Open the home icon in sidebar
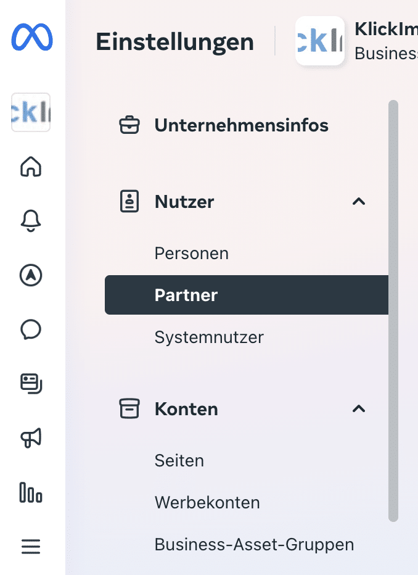418x575 pixels. point(31,167)
